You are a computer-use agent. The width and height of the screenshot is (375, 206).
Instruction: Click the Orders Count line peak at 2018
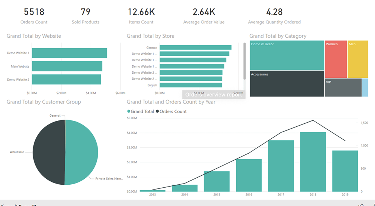pos(313,120)
